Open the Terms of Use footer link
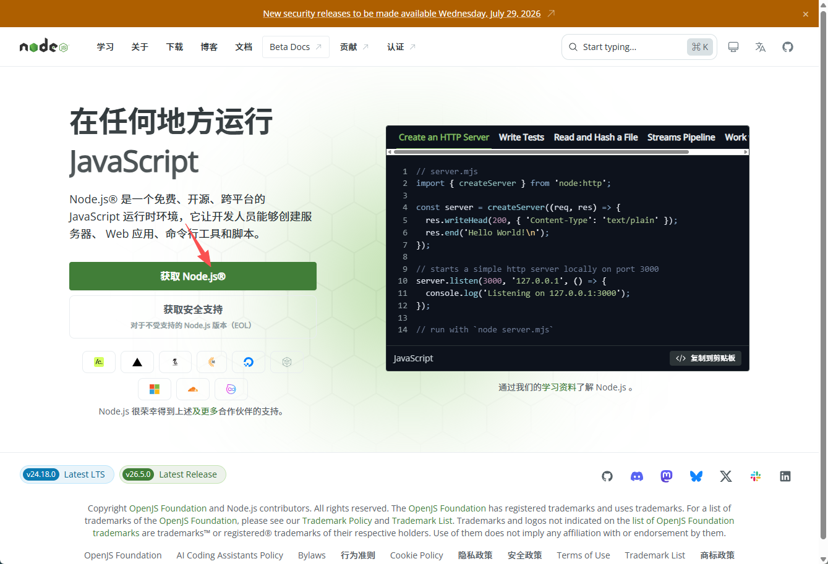 point(583,555)
